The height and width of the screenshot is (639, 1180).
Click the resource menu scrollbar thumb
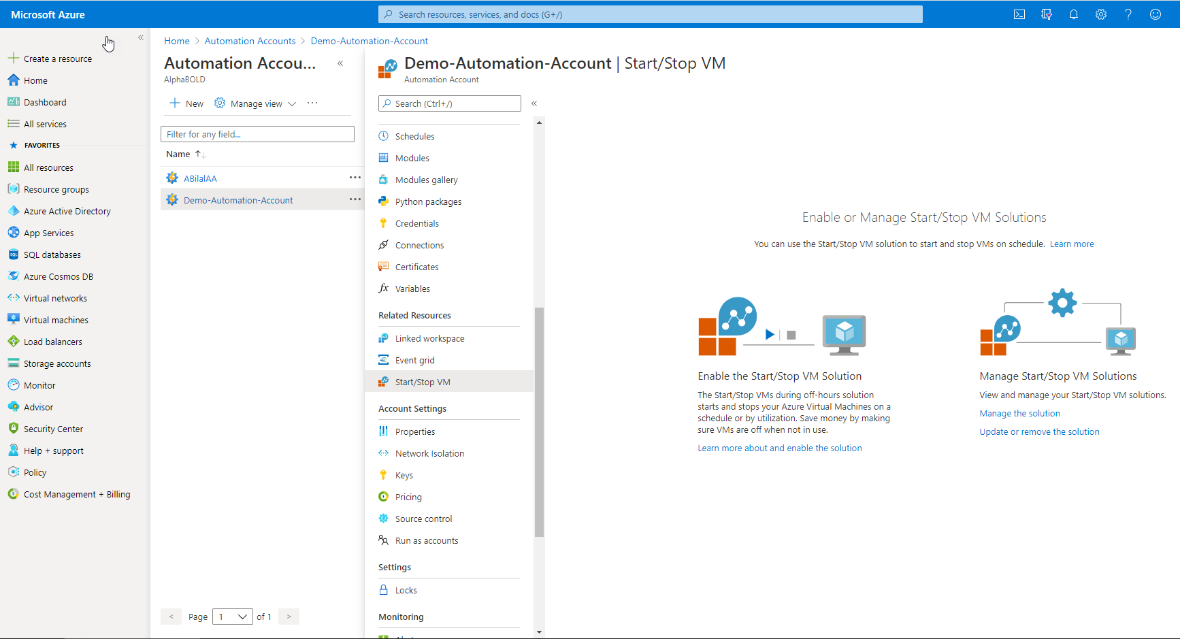coord(539,422)
